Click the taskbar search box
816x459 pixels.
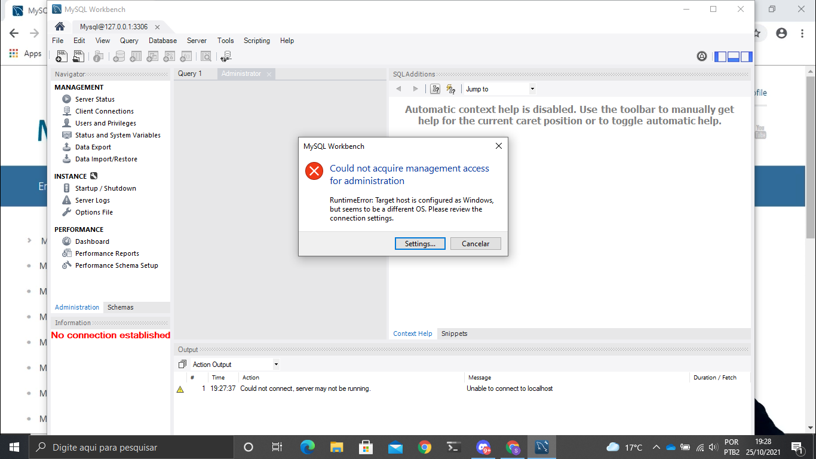[131, 447]
